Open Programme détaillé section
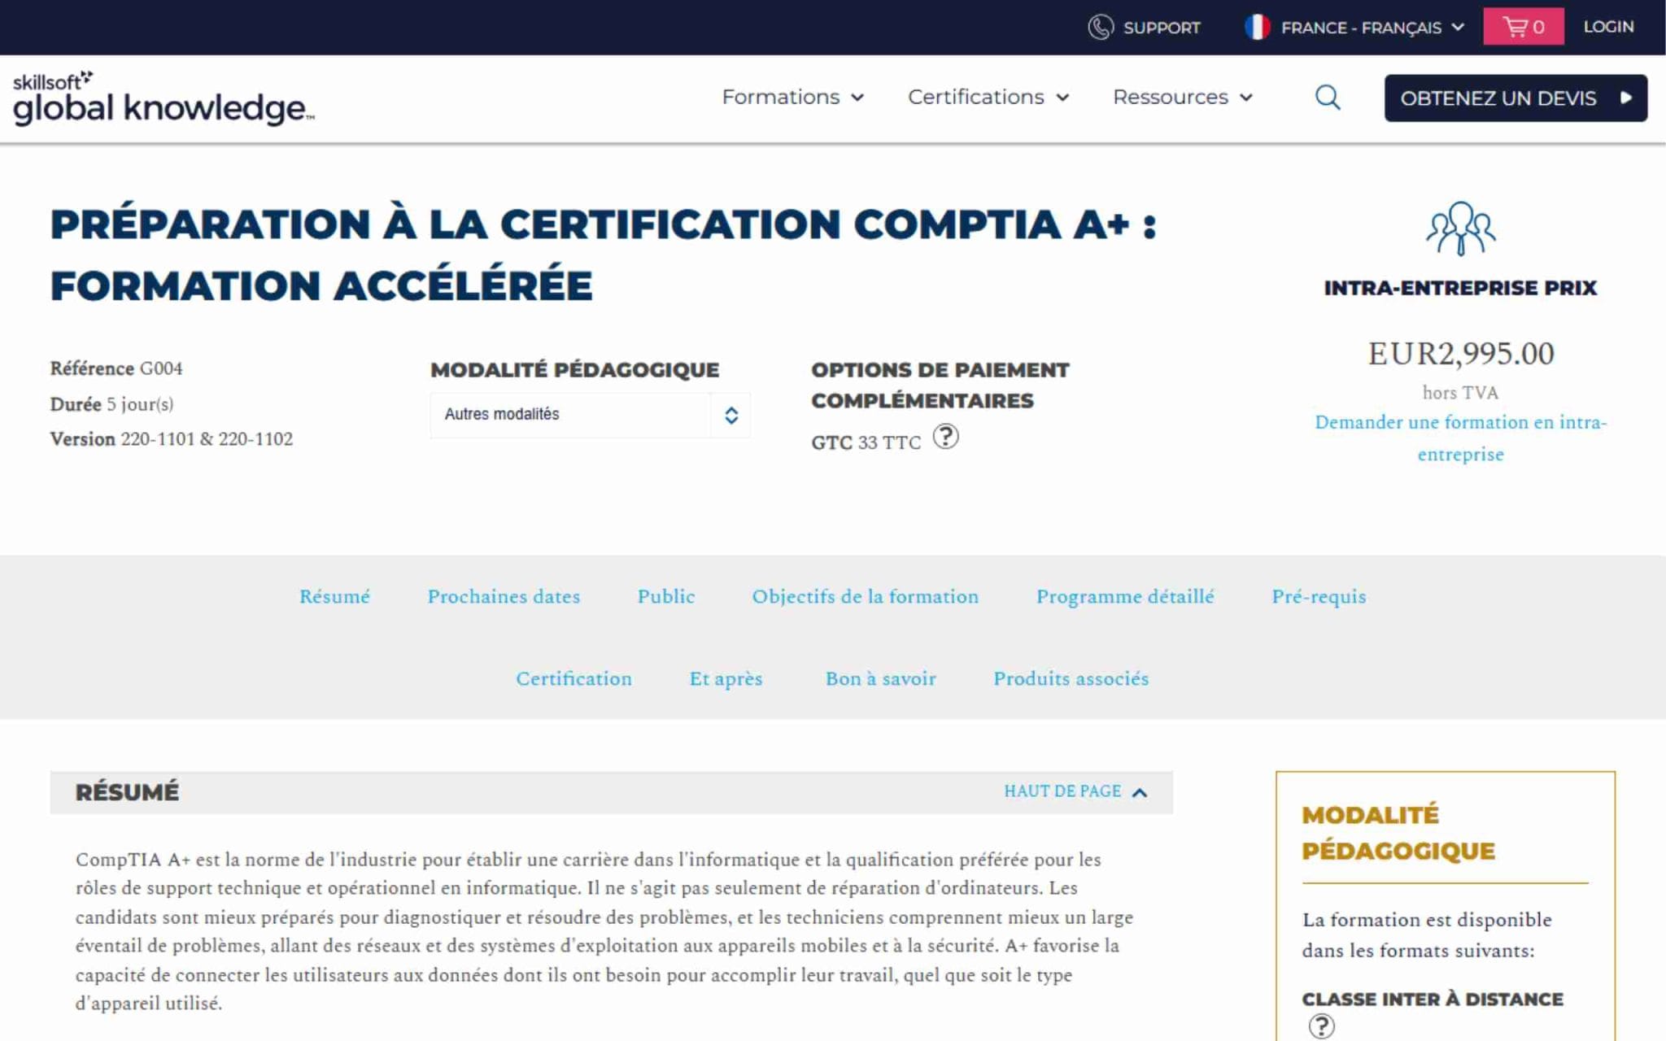1666x1041 pixels. (1125, 596)
